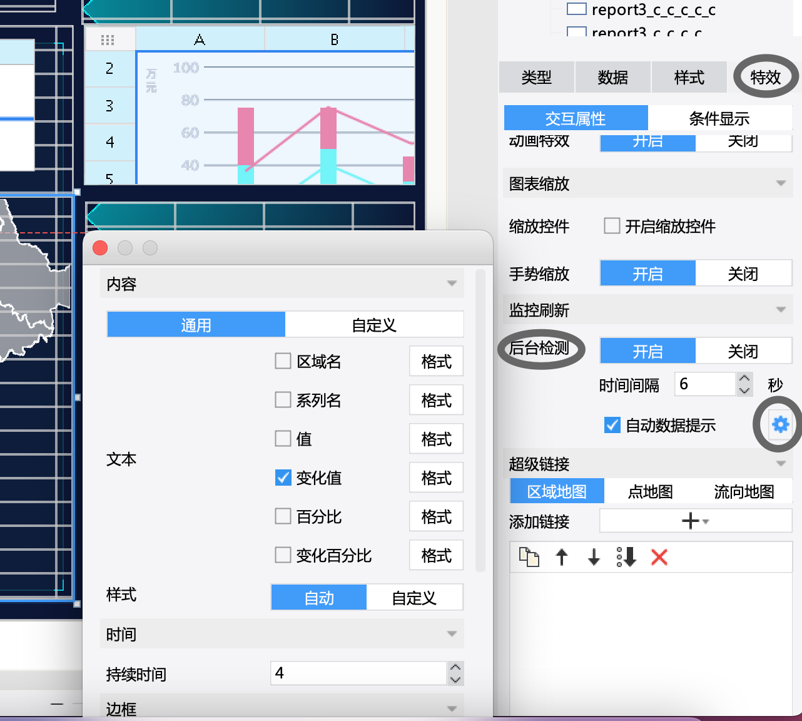
Task: Click the gear icon next to 自动数据提示
Action: (x=780, y=425)
